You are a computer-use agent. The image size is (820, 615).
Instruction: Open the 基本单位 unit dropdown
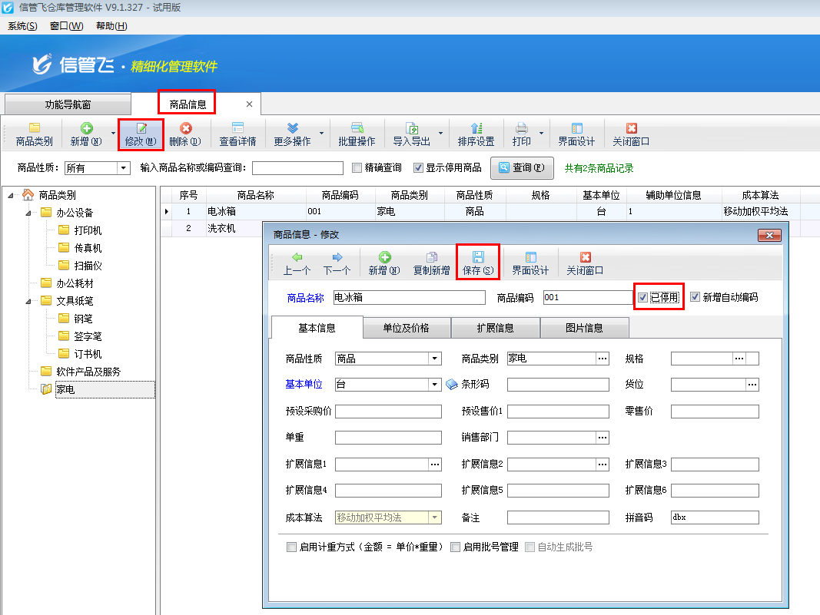tap(435, 384)
